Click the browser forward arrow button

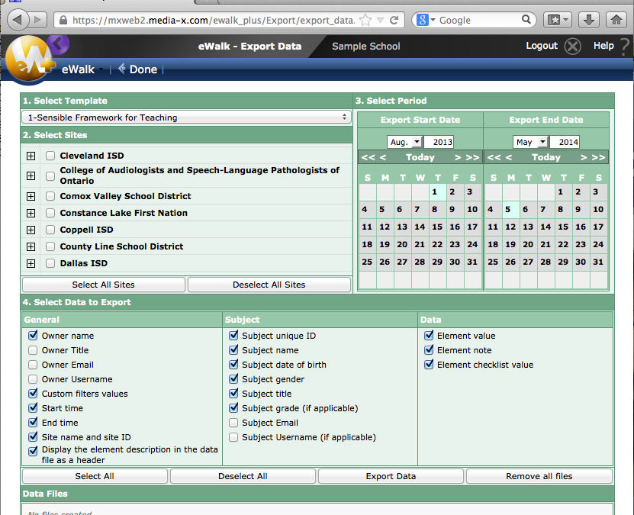38,19
